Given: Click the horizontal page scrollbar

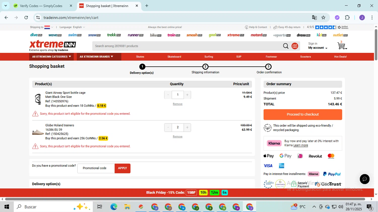Looking at the screenshot, I should tap(185, 199).
